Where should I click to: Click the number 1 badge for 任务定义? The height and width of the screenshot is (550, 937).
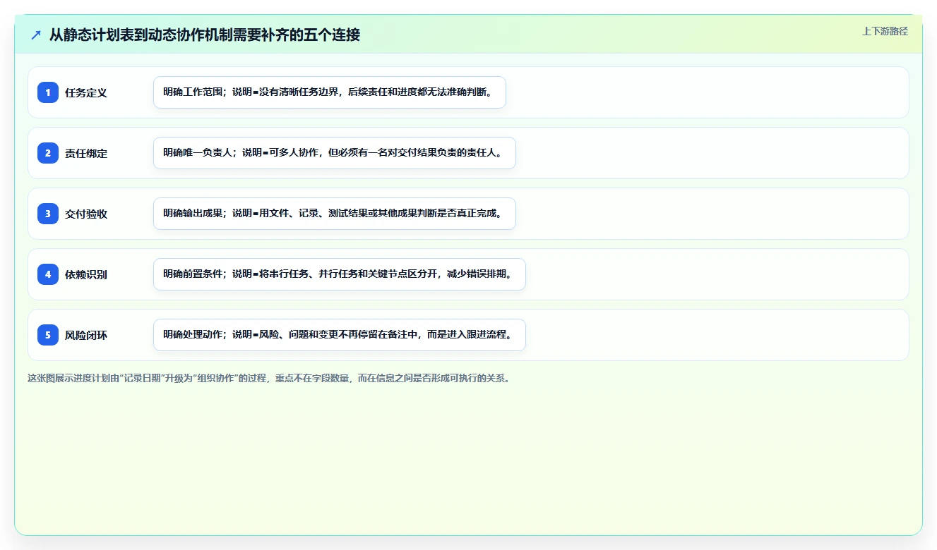[48, 92]
